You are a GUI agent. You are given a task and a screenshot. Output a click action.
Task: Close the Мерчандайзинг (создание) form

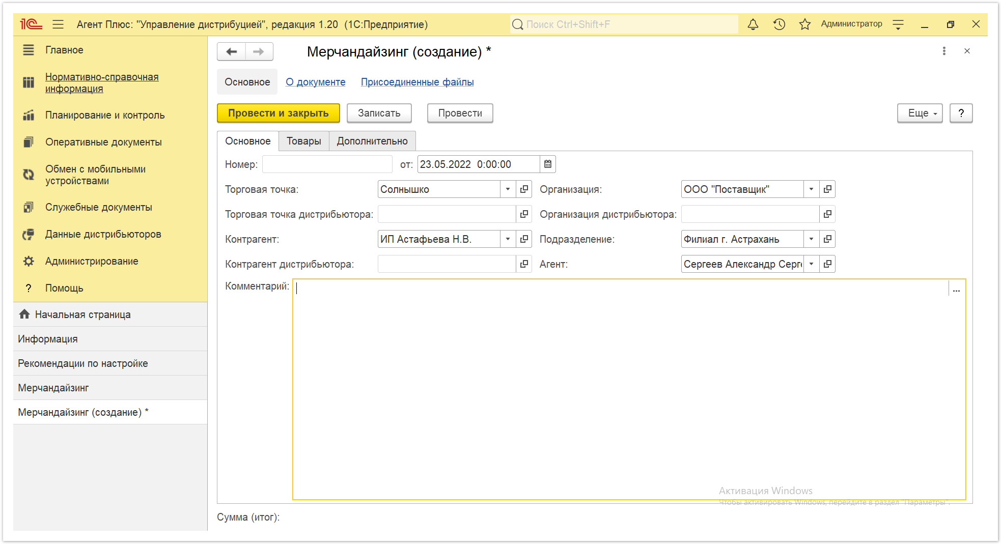pos(967,51)
